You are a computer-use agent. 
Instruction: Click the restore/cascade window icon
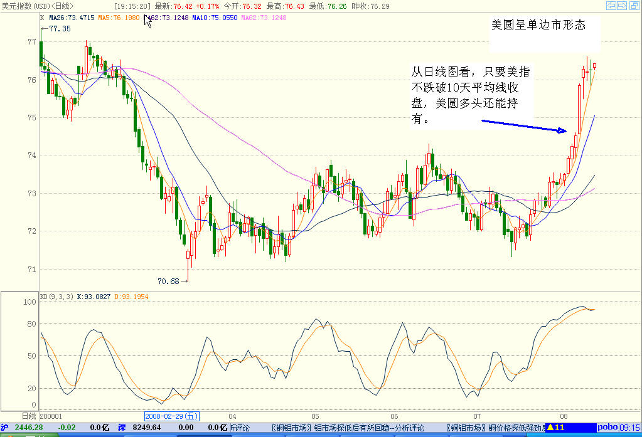634,5
